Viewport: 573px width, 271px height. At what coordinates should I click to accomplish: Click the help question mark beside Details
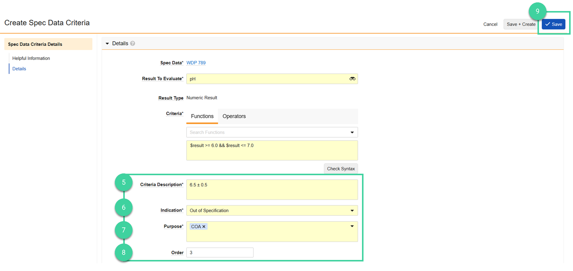pos(133,44)
